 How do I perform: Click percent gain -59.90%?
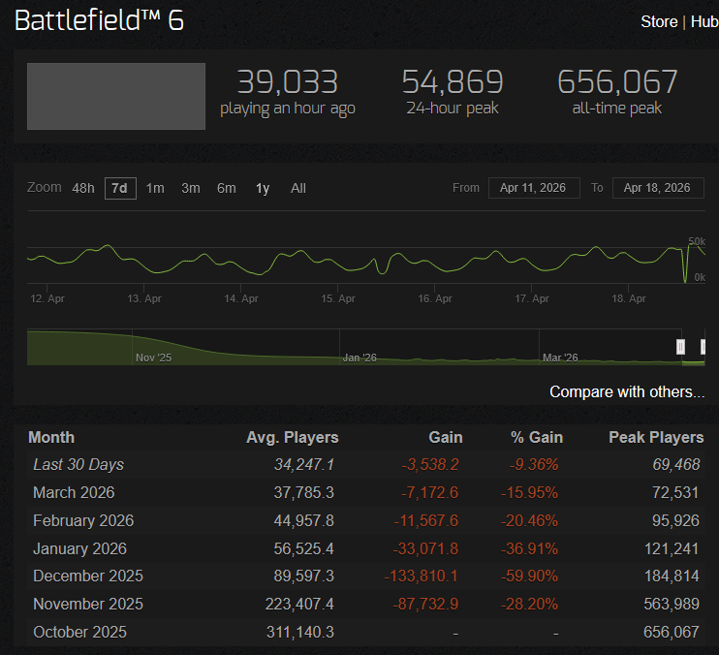tap(529, 576)
